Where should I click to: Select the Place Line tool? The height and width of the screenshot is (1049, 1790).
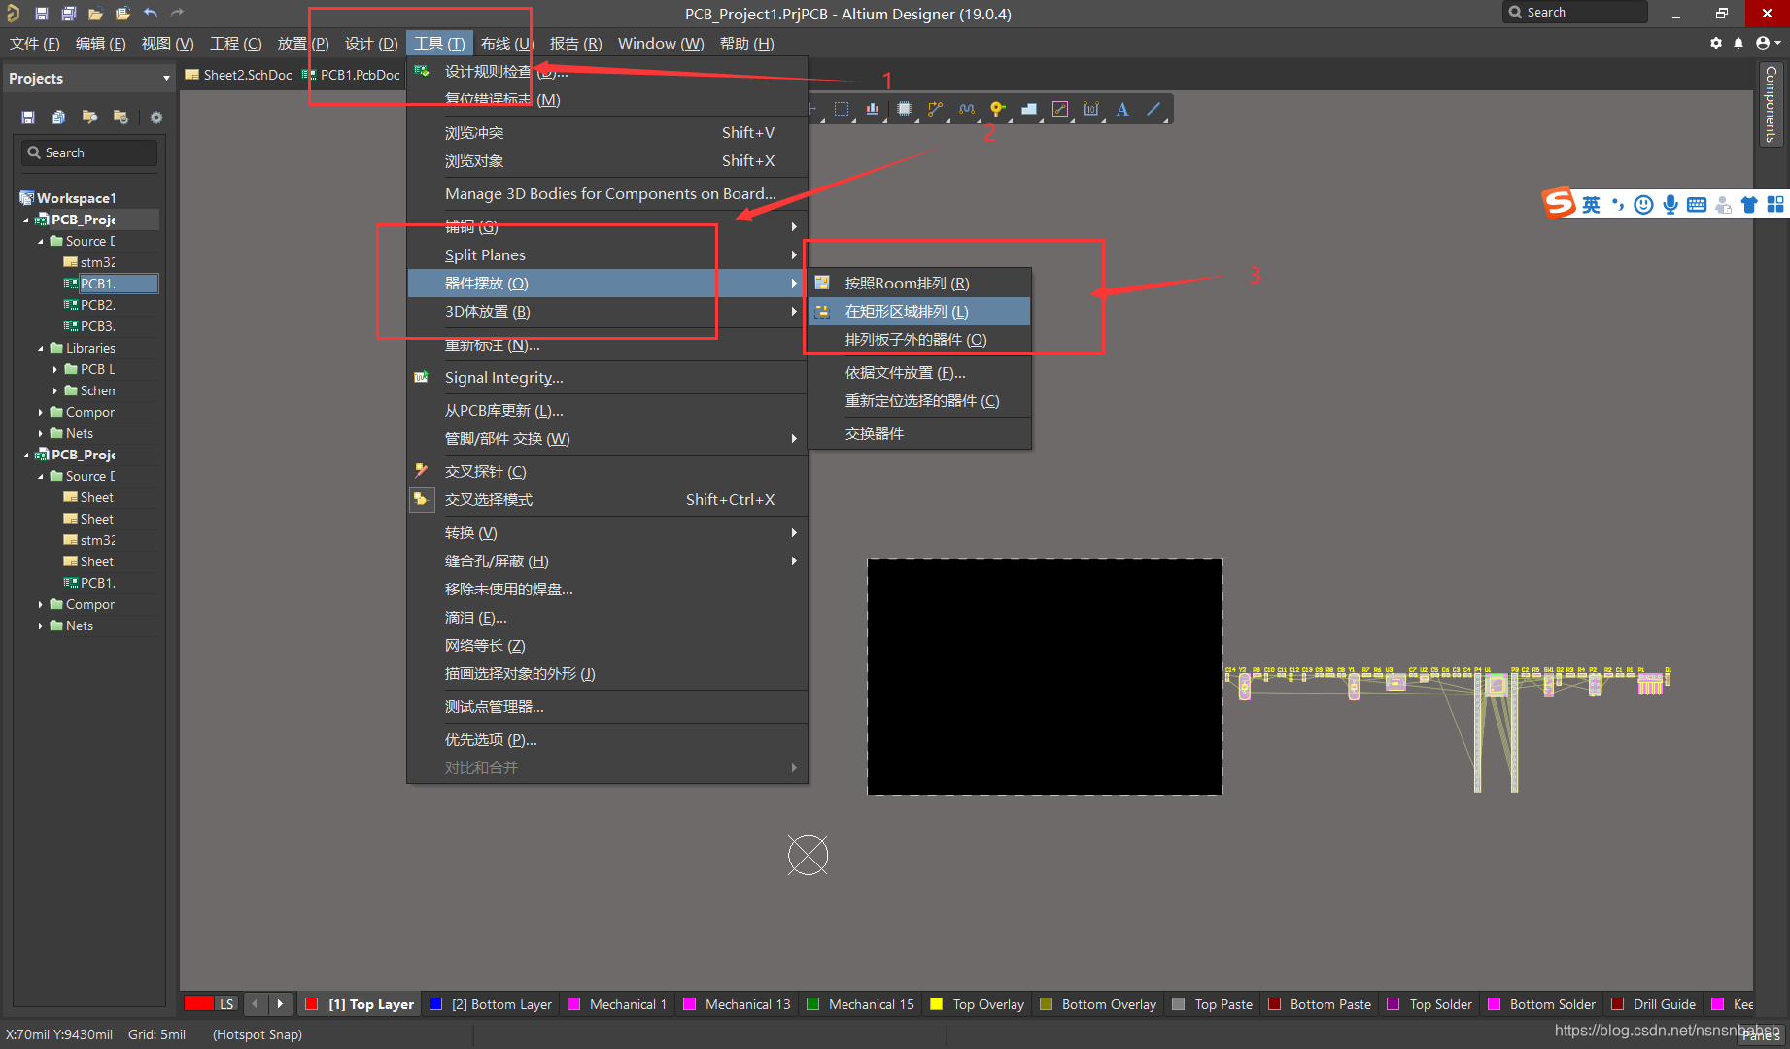(x=1153, y=109)
